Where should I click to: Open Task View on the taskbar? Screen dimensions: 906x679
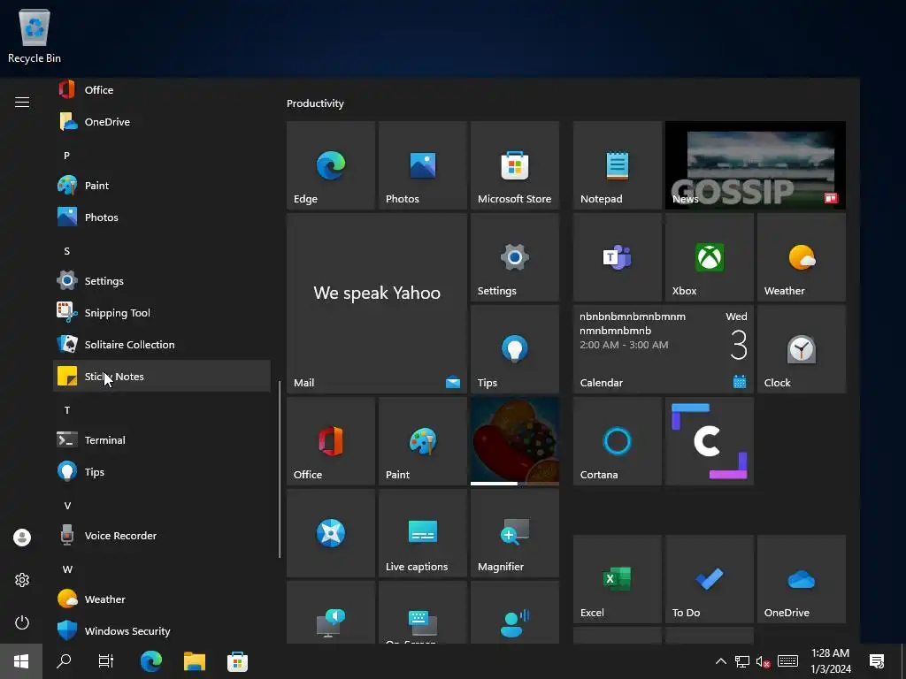pyautogui.click(x=106, y=661)
